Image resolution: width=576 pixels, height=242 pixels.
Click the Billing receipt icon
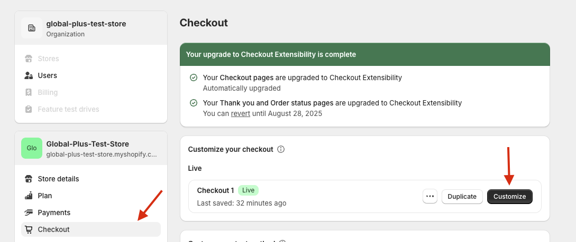point(28,92)
